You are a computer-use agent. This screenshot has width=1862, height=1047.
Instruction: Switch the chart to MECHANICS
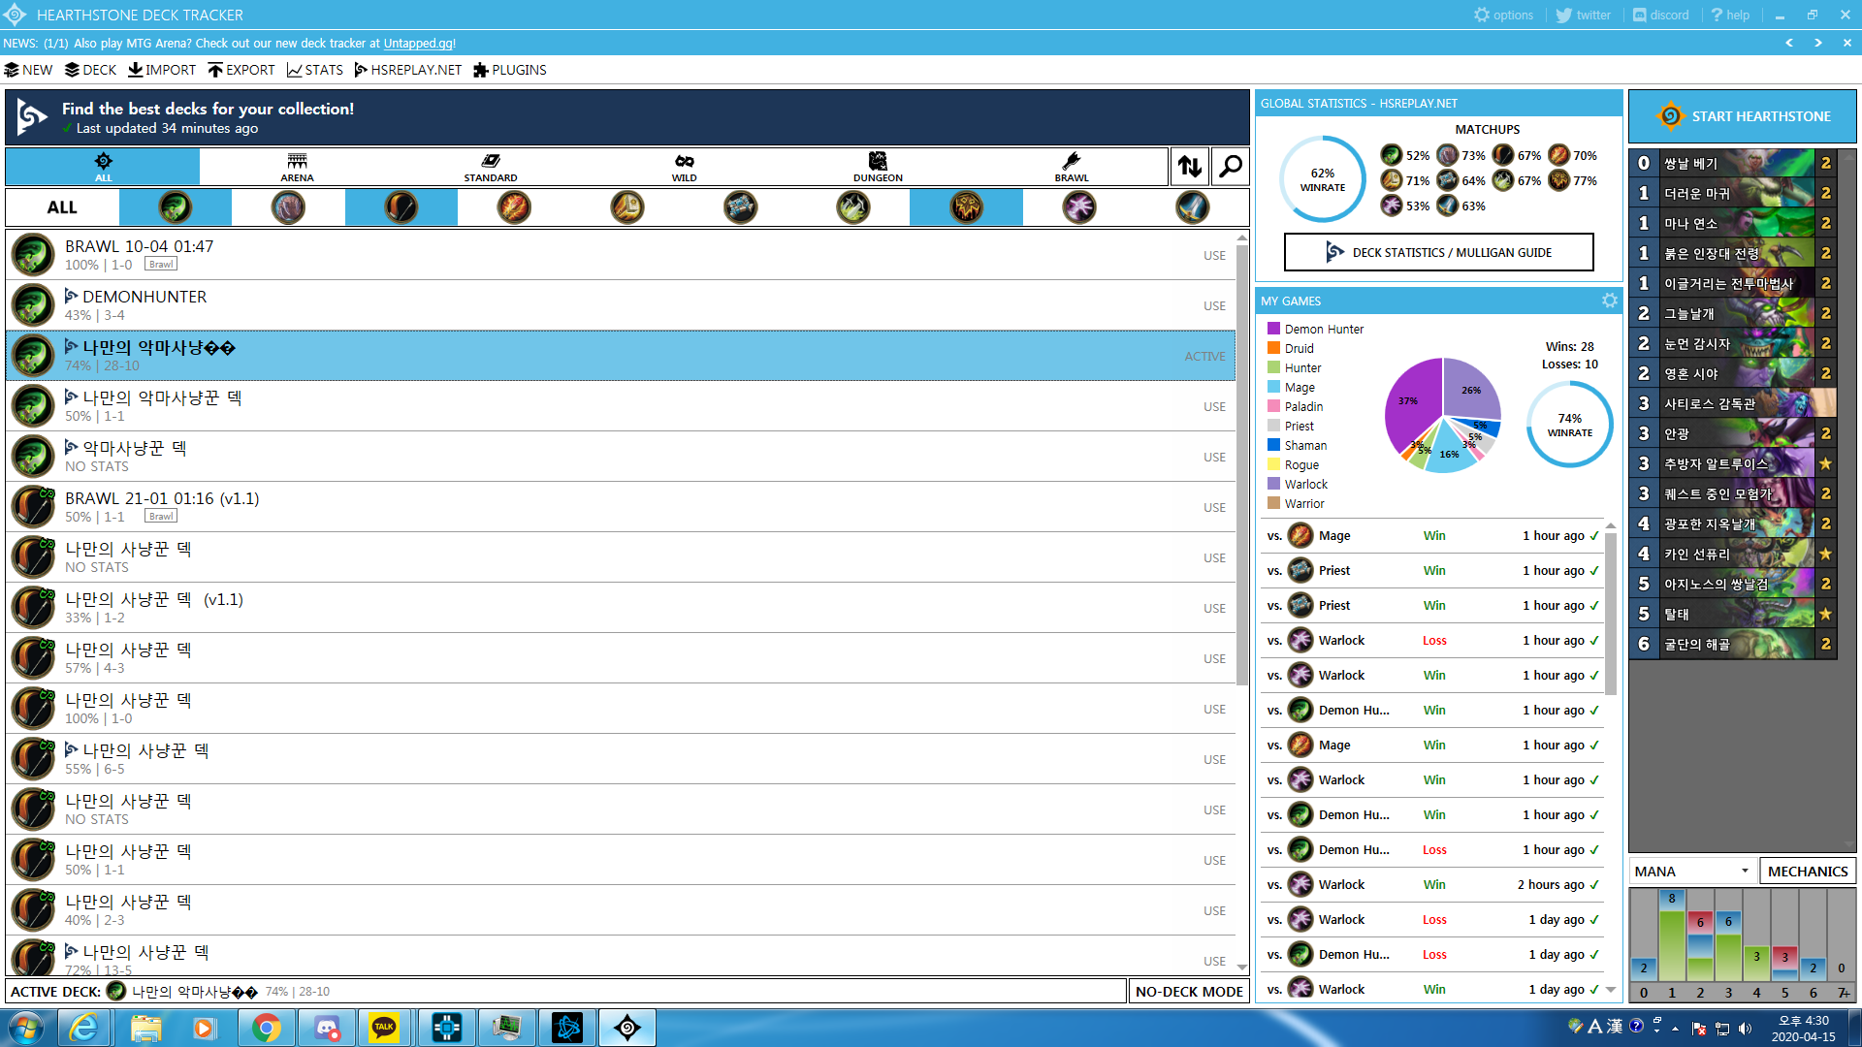1808,871
